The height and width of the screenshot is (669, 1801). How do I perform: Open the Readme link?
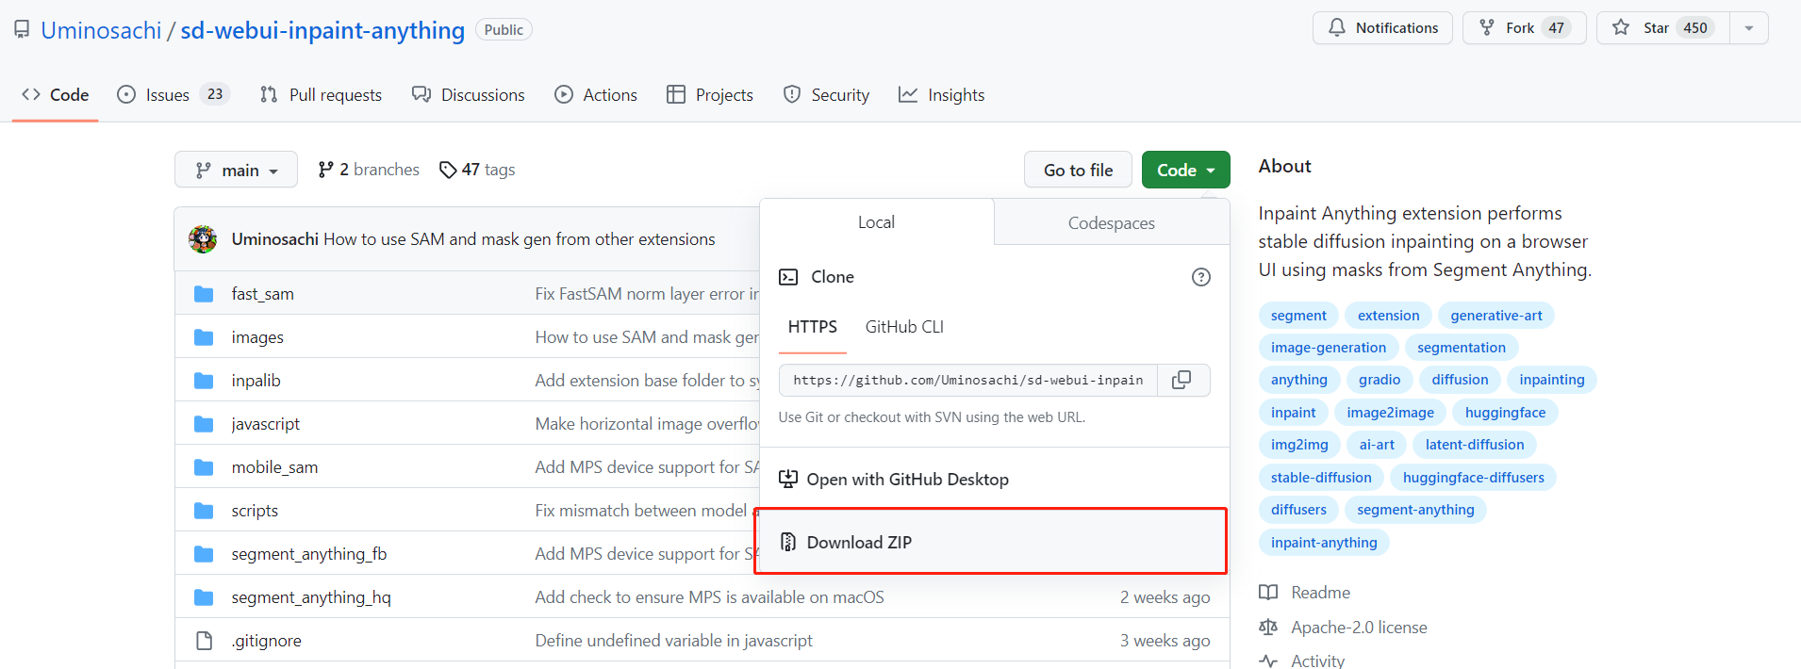[1320, 593]
